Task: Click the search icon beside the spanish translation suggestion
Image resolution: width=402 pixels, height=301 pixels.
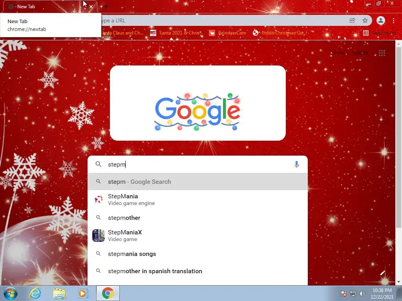Action: [98, 270]
